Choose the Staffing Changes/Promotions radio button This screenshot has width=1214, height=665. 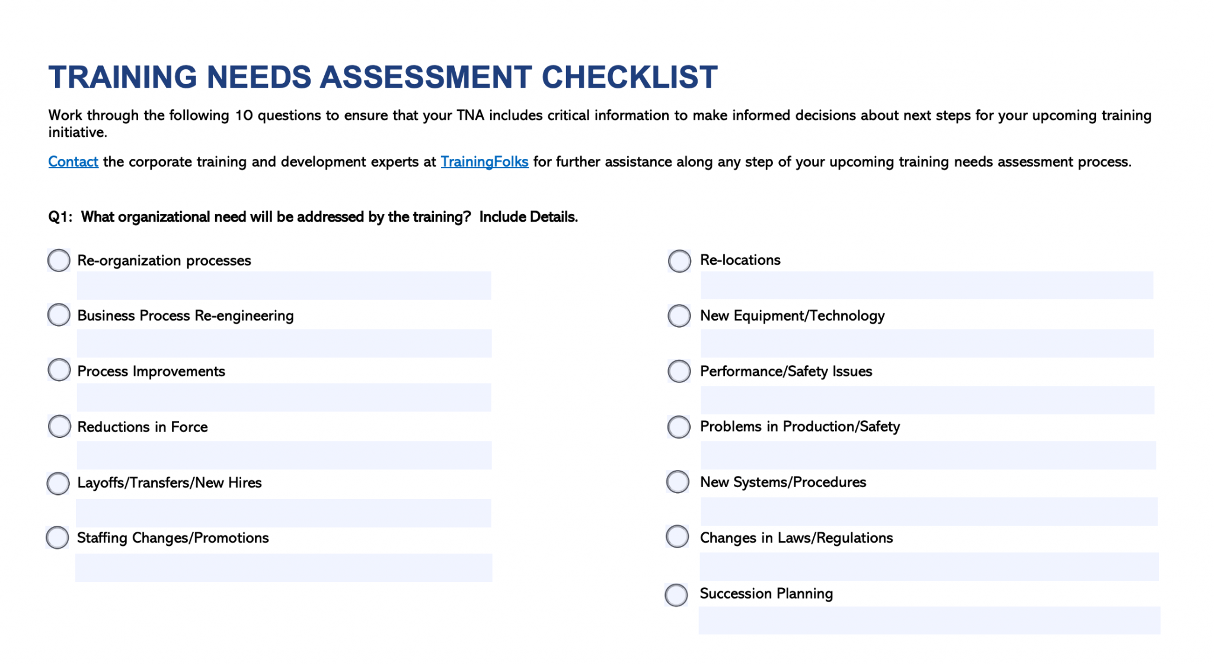click(57, 538)
